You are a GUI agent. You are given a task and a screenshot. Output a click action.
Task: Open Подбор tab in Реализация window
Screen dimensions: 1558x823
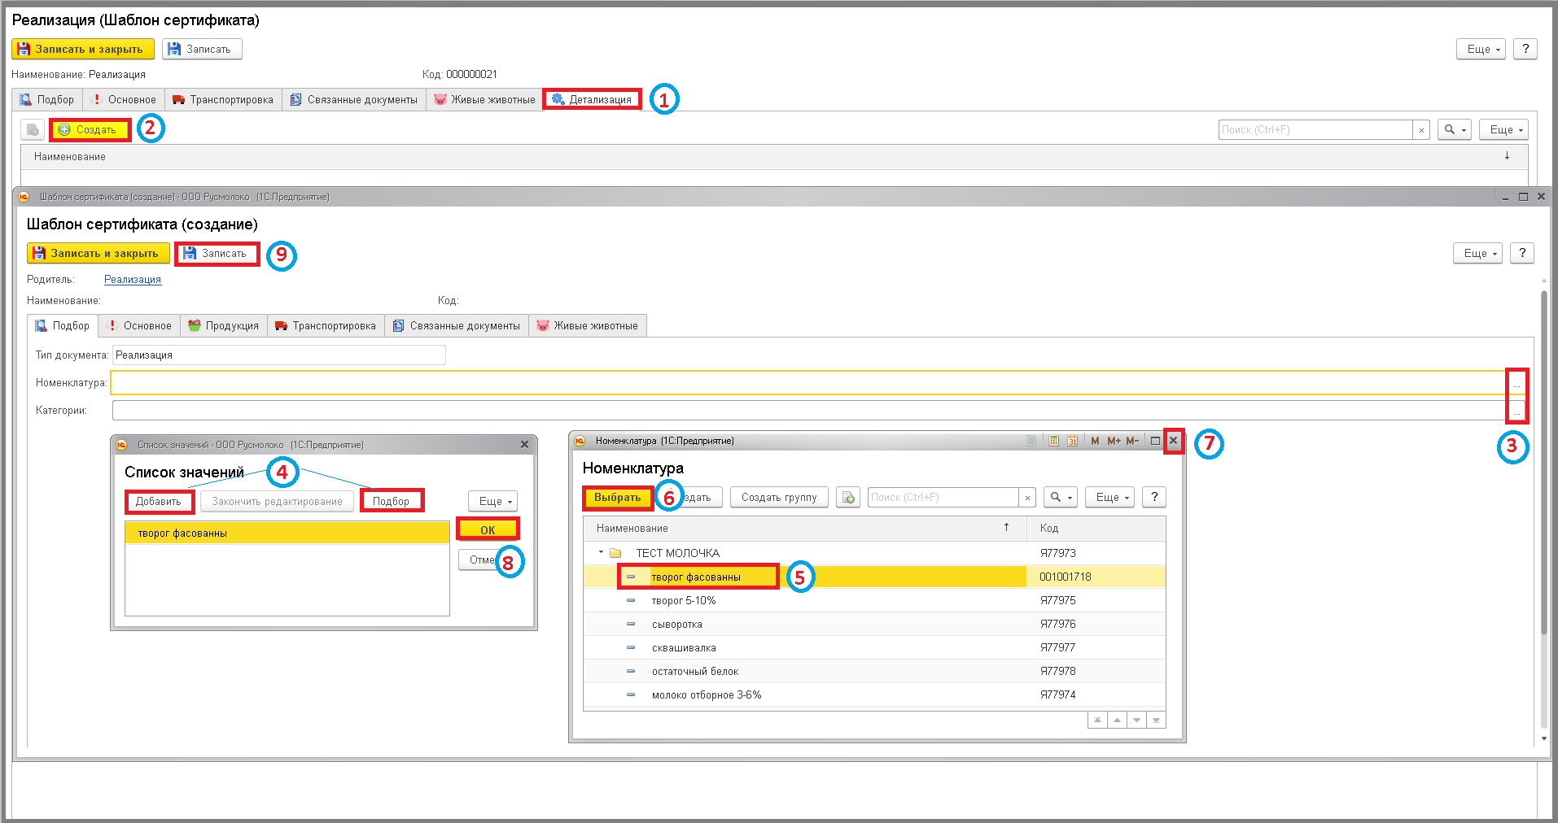(x=47, y=99)
